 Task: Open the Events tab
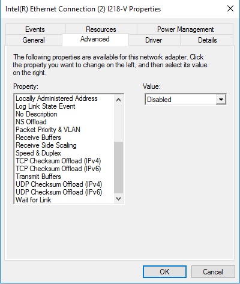click(35, 29)
